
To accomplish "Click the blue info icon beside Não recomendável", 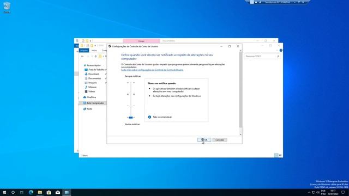I will 149,117.
